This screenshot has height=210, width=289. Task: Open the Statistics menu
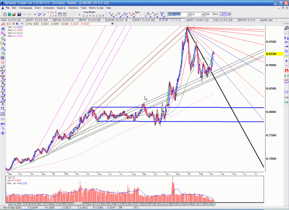pos(73,8)
